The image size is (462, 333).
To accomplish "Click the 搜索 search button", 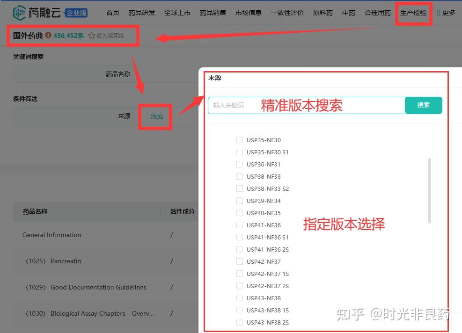I will pos(423,105).
